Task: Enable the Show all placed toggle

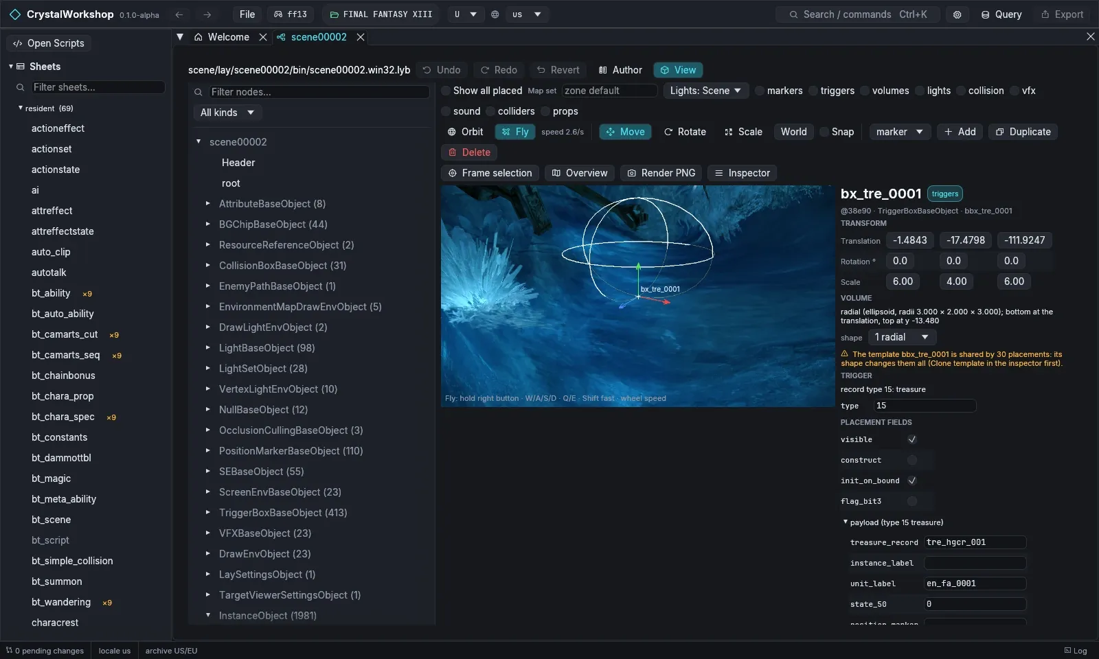Action: pos(482,91)
